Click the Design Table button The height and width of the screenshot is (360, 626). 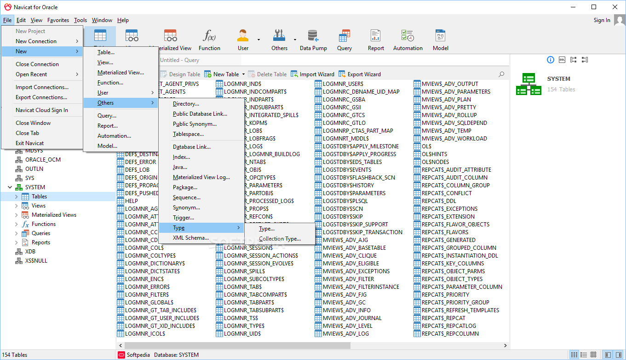tap(180, 74)
